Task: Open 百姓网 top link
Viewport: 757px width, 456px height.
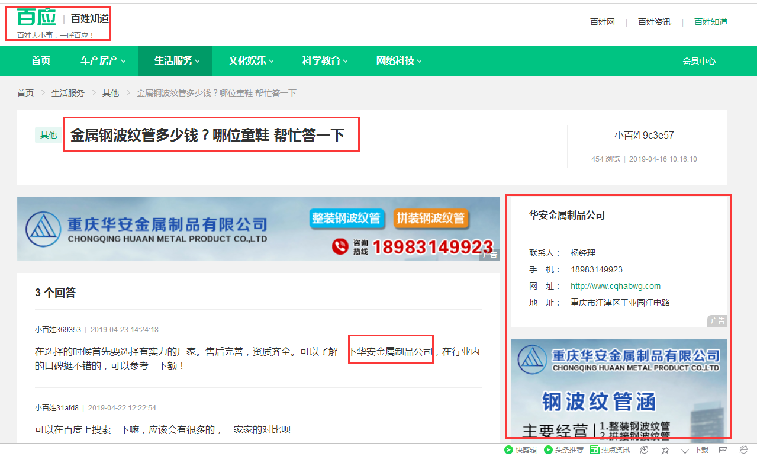Action: (603, 22)
